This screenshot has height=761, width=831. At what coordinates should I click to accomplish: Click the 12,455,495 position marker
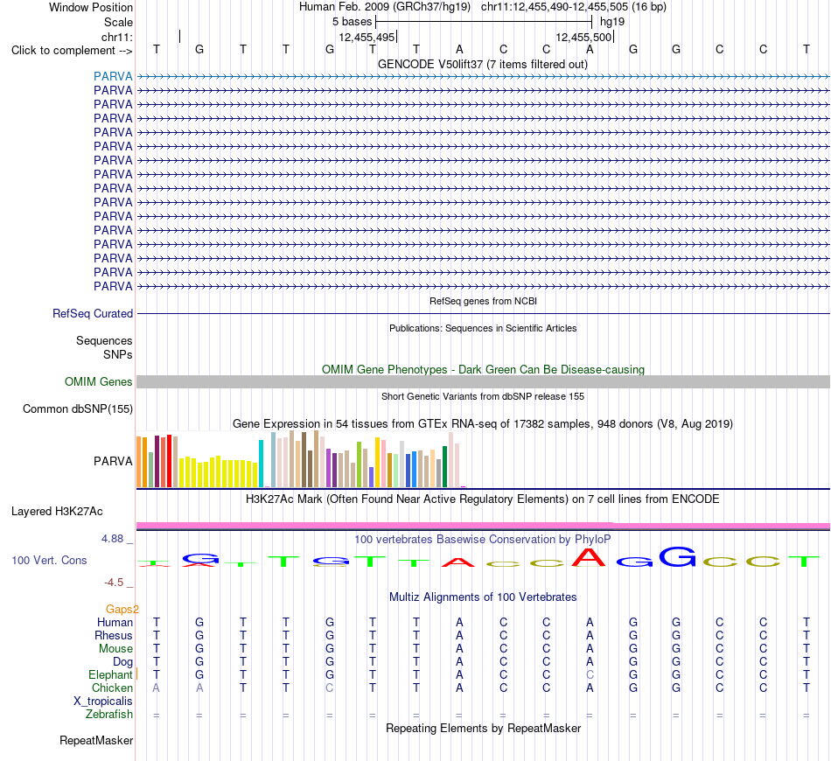(x=367, y=37)
